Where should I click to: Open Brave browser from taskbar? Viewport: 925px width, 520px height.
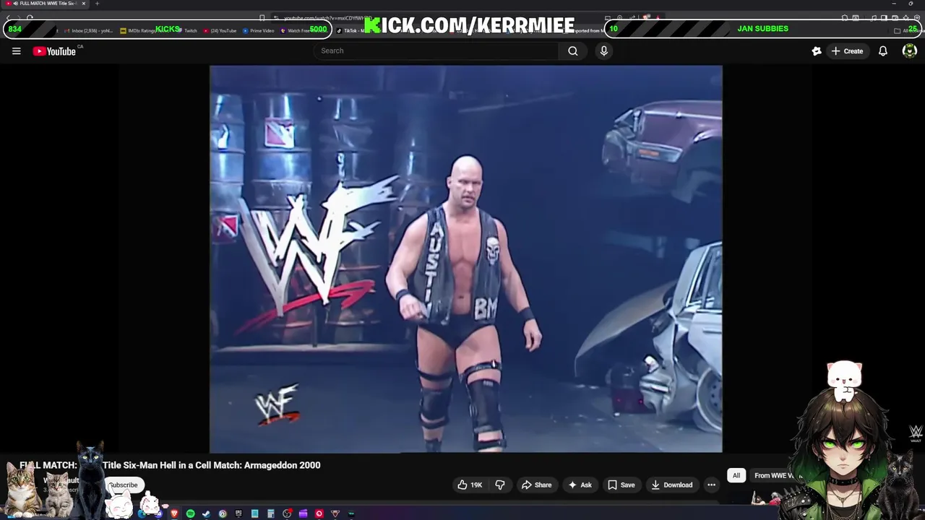point(174,513)
